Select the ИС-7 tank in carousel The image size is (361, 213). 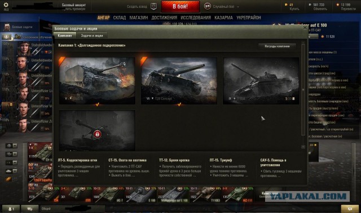[x=108, y=194]
